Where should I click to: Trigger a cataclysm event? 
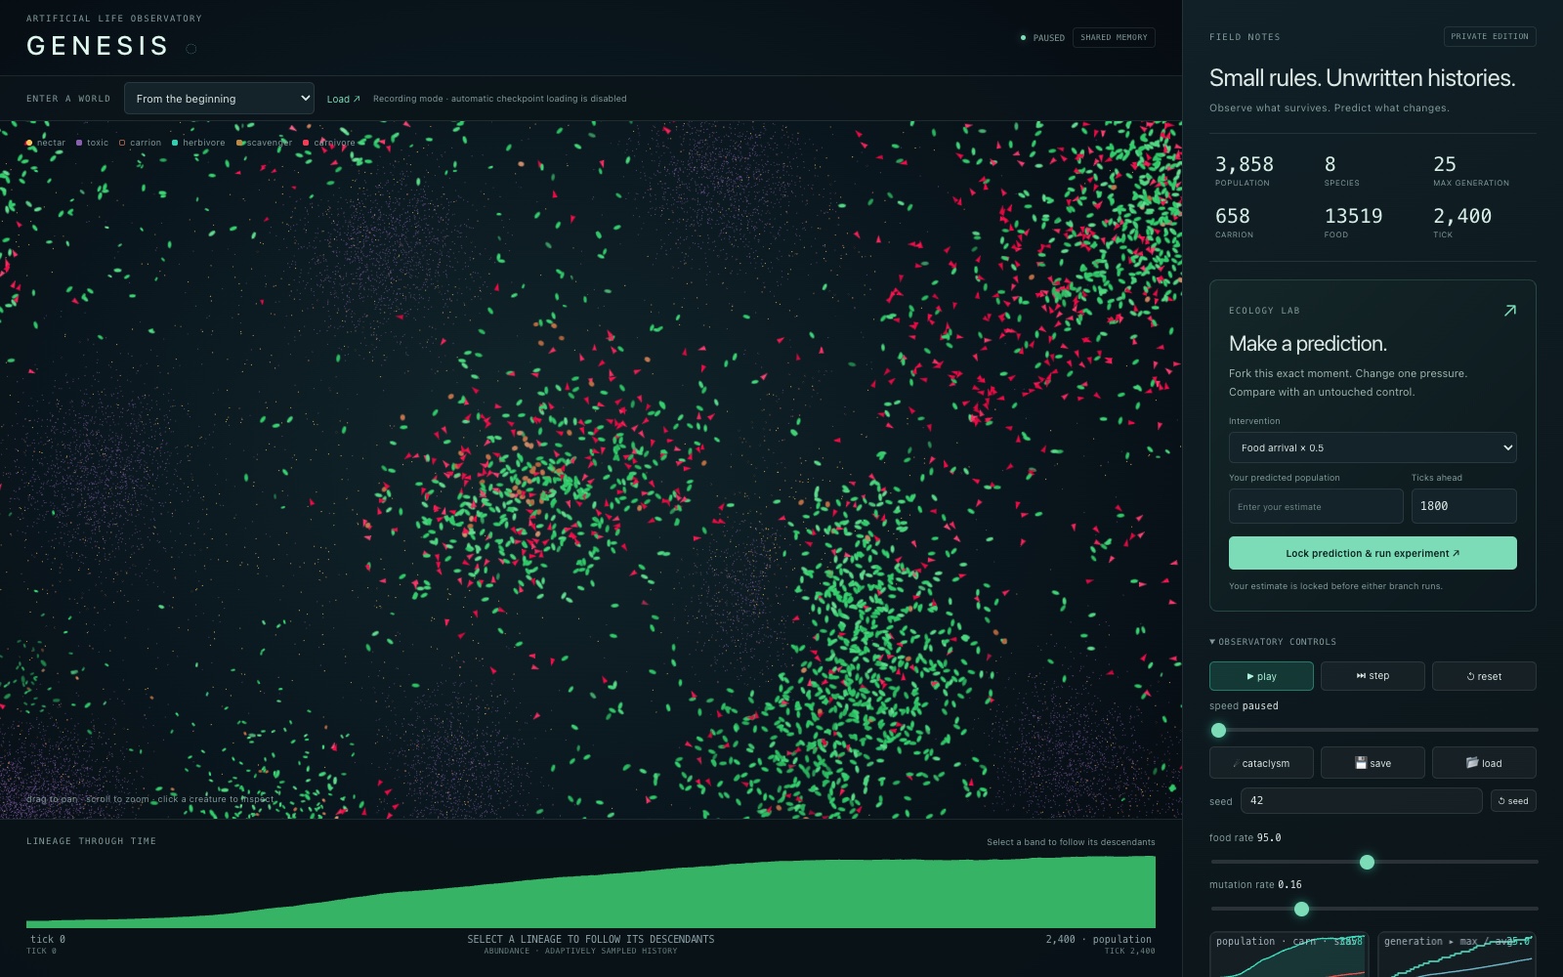tap(1261, 763)
